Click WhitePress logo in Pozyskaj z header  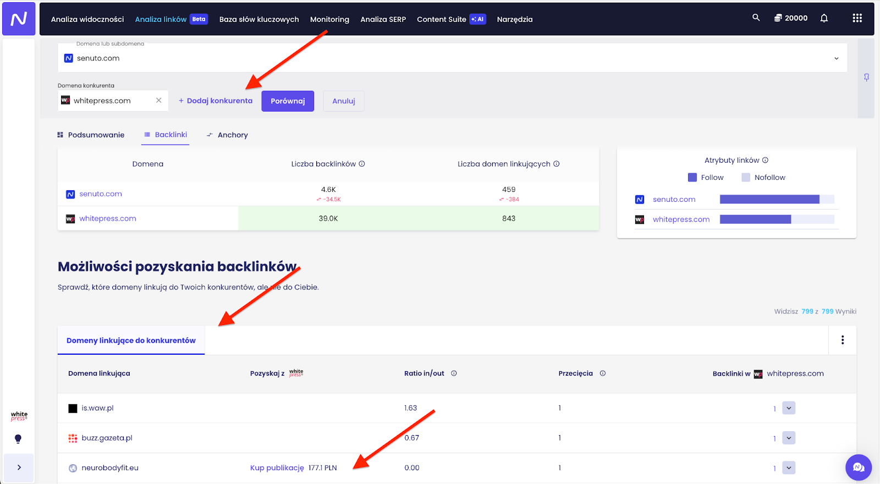(296, 373)
